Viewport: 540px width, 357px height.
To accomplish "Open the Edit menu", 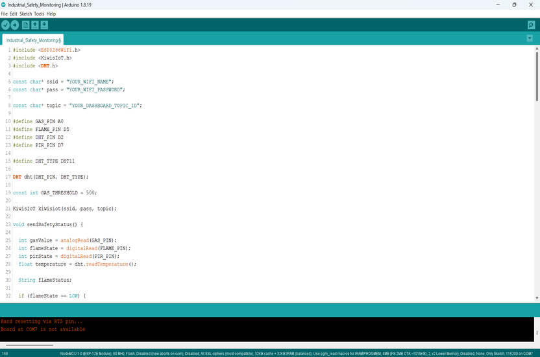I will pos(14,14).
